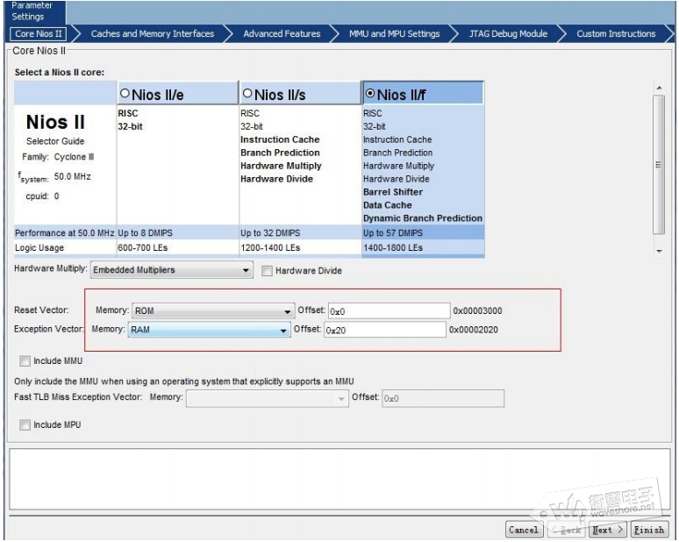
Task: Open the Hardware Multiply dropdown
Action: (172, 271)
